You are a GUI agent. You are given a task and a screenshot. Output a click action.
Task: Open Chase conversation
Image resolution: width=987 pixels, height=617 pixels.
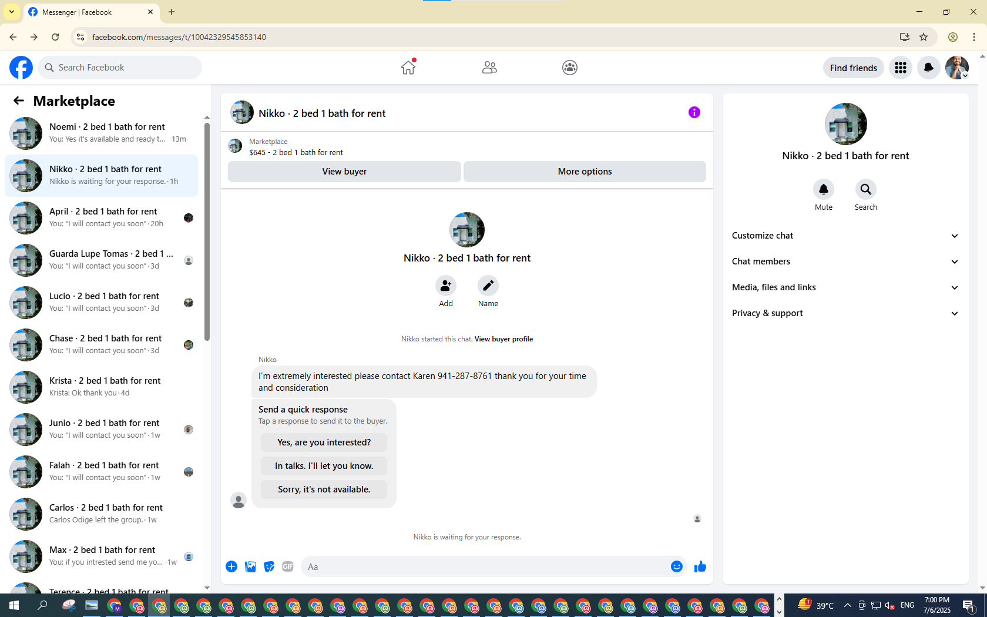click(x=101, y=345)
